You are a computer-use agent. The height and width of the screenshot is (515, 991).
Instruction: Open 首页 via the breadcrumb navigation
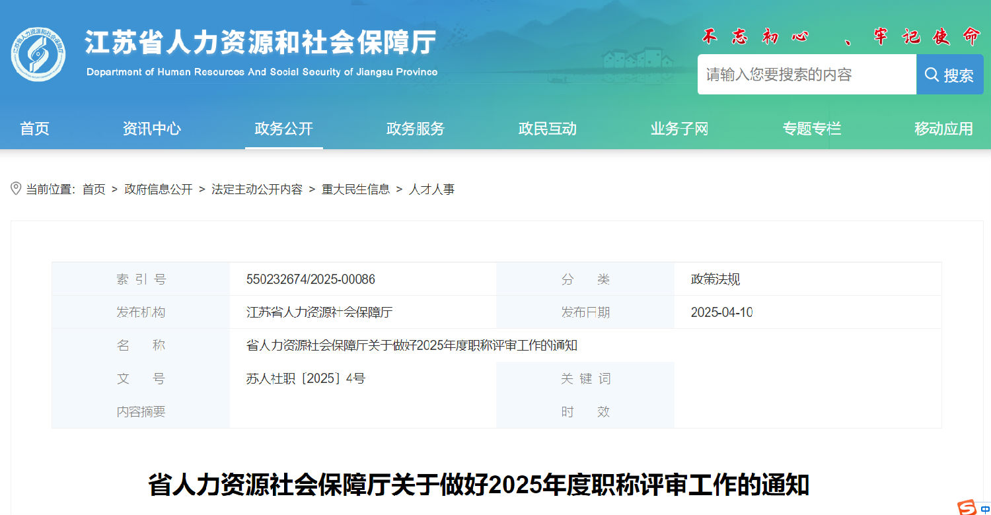[x=94, y=189]
